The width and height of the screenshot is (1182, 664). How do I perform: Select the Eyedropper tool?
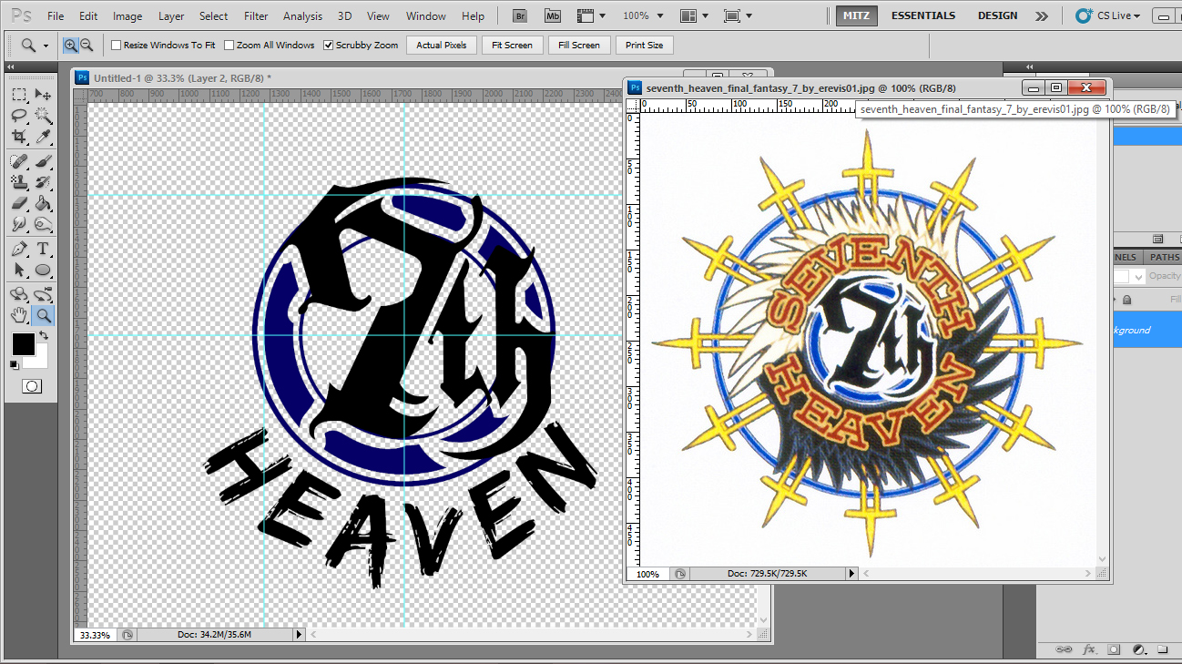[43, 137]
